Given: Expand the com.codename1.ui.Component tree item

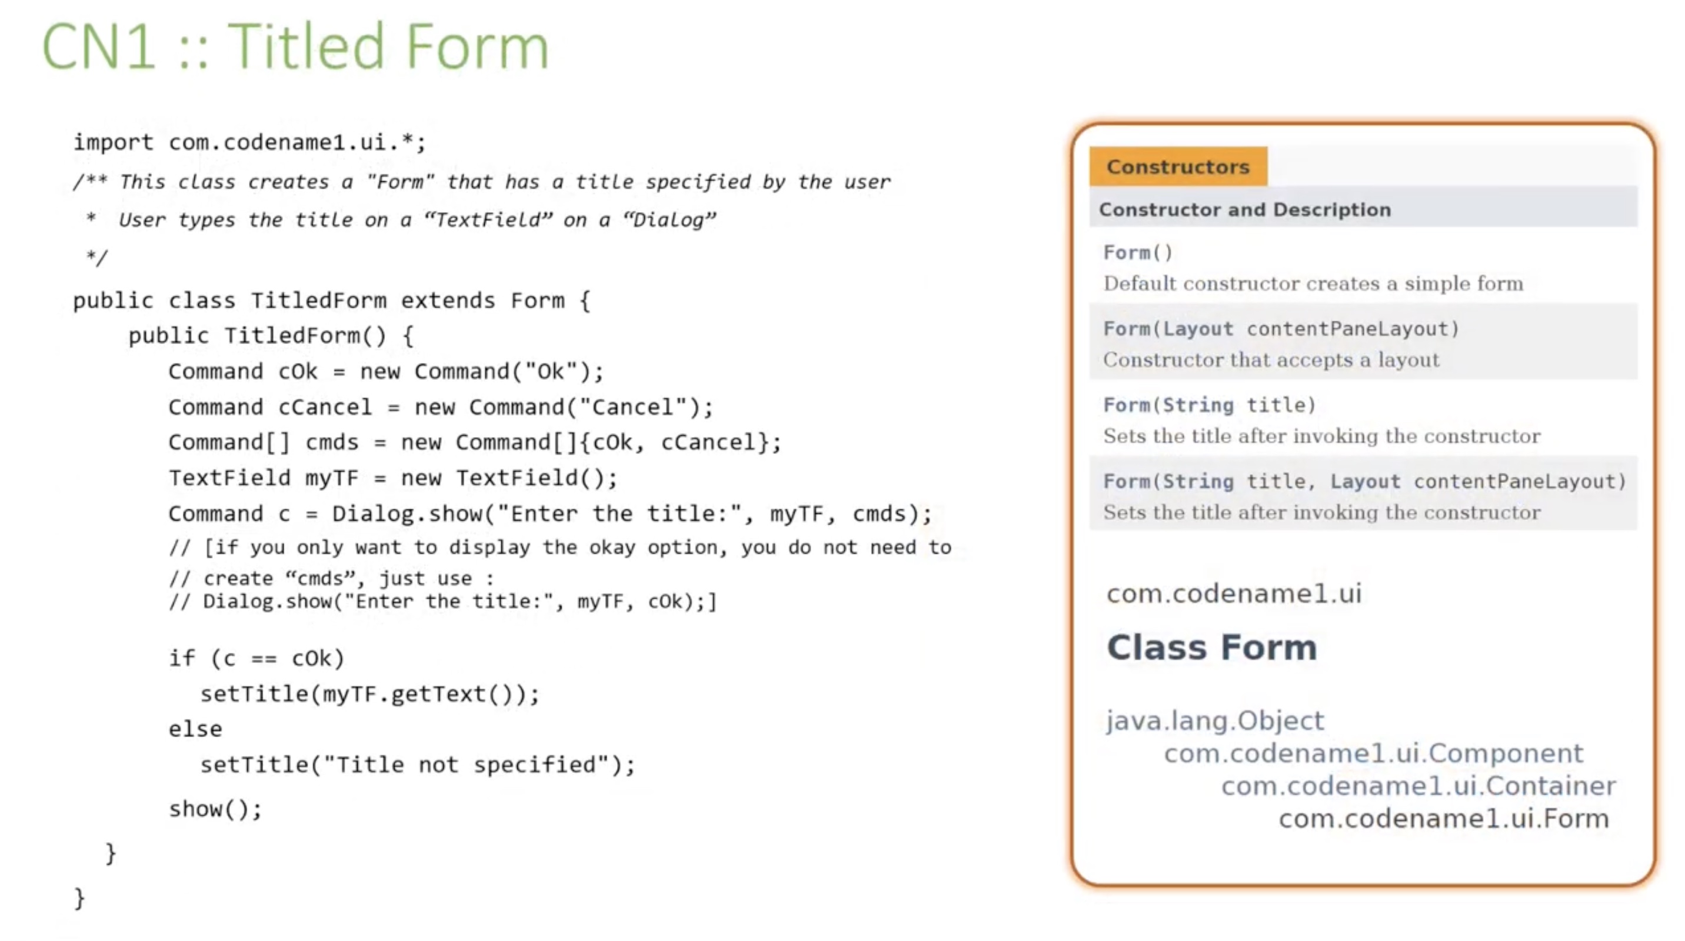Looking at the screenshot, I should pos(1371,752).
